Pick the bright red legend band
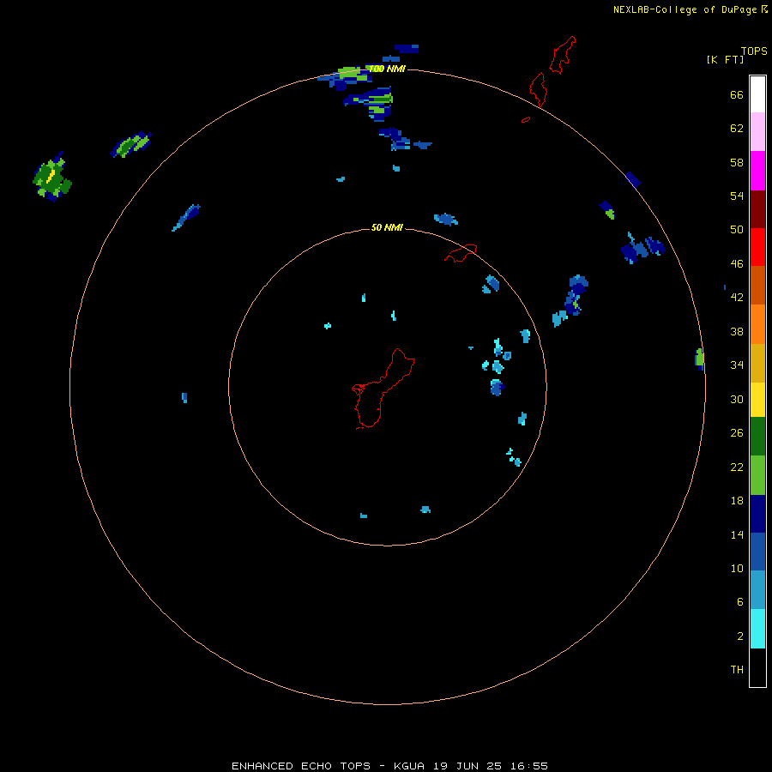The width and height of the screenshot is (772, 772). [x=757, y=247]
